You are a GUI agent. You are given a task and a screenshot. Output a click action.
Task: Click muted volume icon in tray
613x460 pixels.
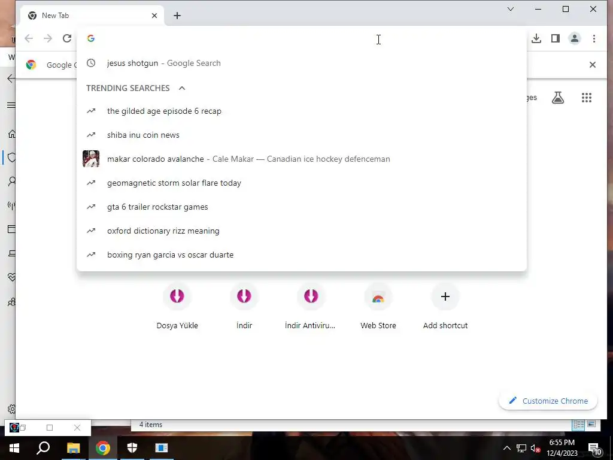coord(535,448)
